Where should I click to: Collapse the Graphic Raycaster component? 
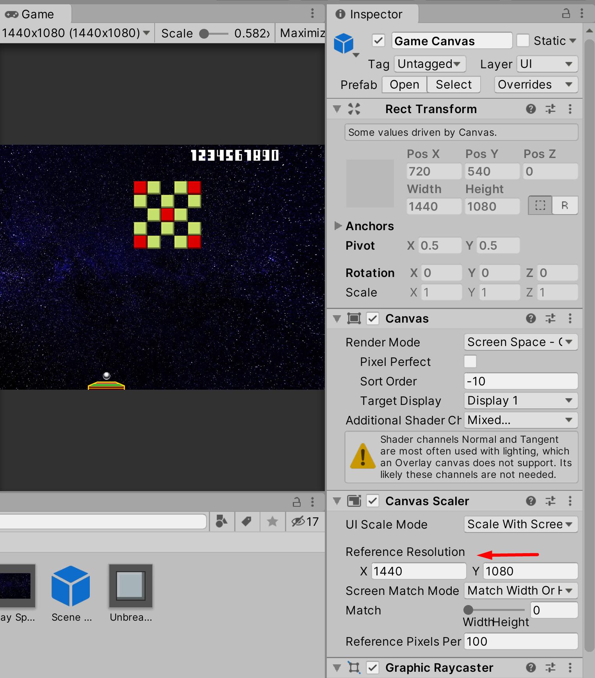[x=337, y=667]
